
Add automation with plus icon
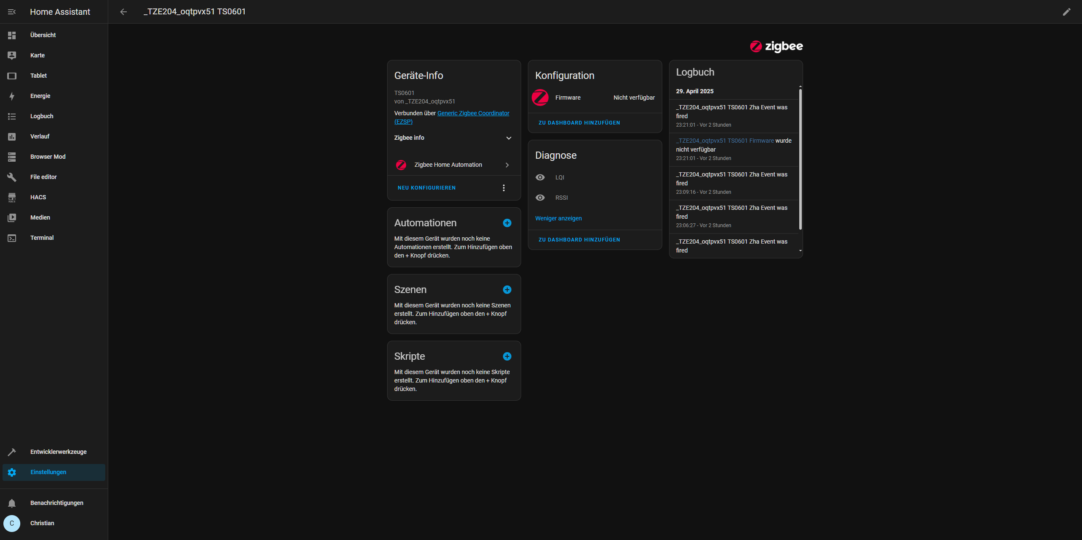[x=507, y=223]
